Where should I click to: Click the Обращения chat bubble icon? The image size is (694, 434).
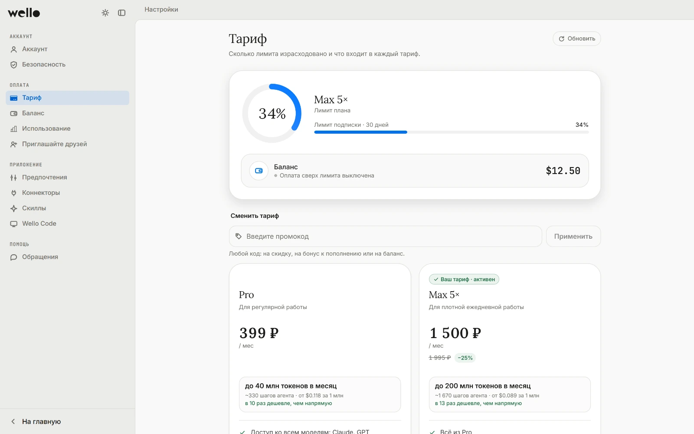(14, 257)
